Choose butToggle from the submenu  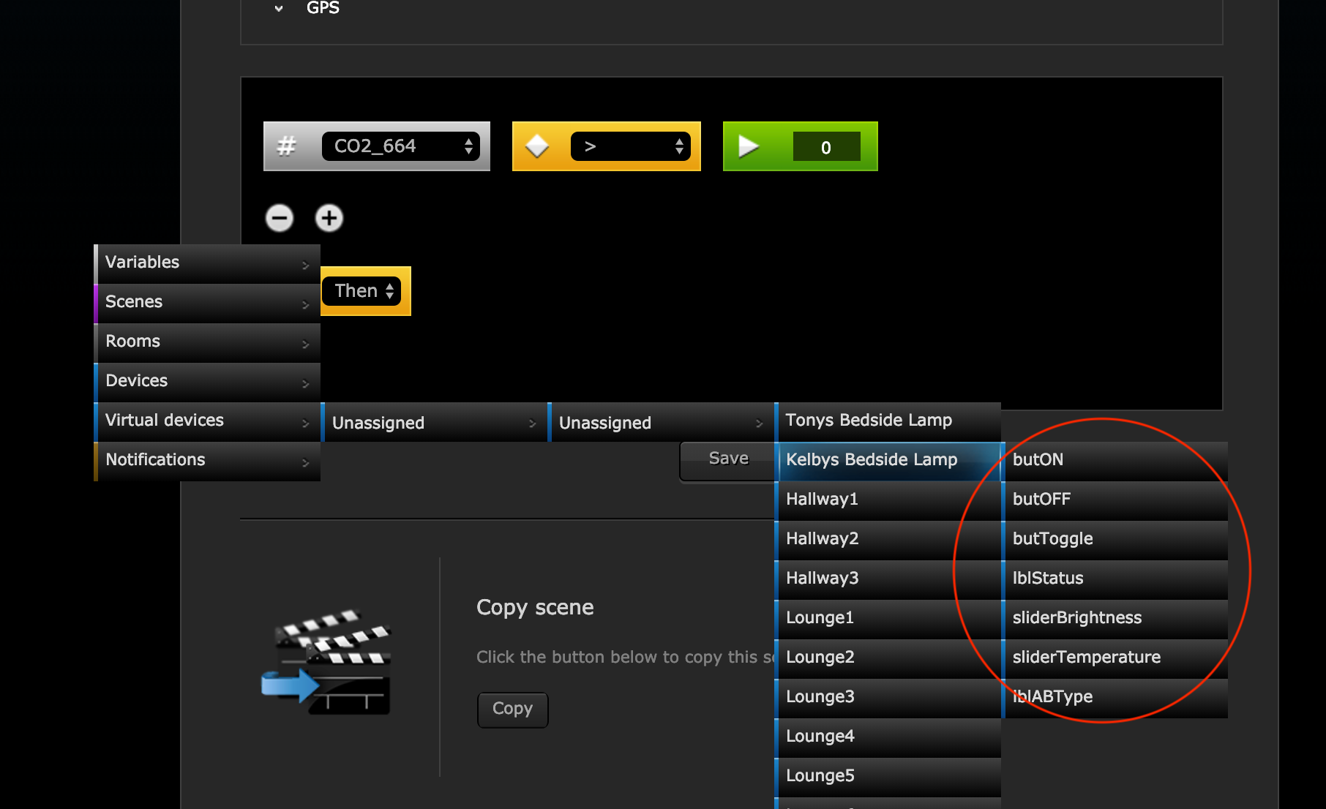(1115, 539)
